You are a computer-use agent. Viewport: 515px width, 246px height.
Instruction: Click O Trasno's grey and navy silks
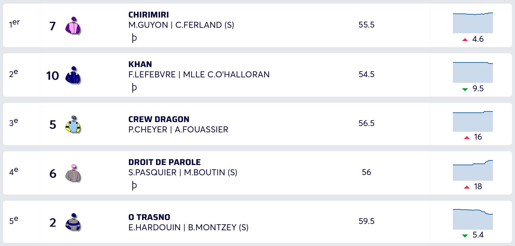click(73, 222)
